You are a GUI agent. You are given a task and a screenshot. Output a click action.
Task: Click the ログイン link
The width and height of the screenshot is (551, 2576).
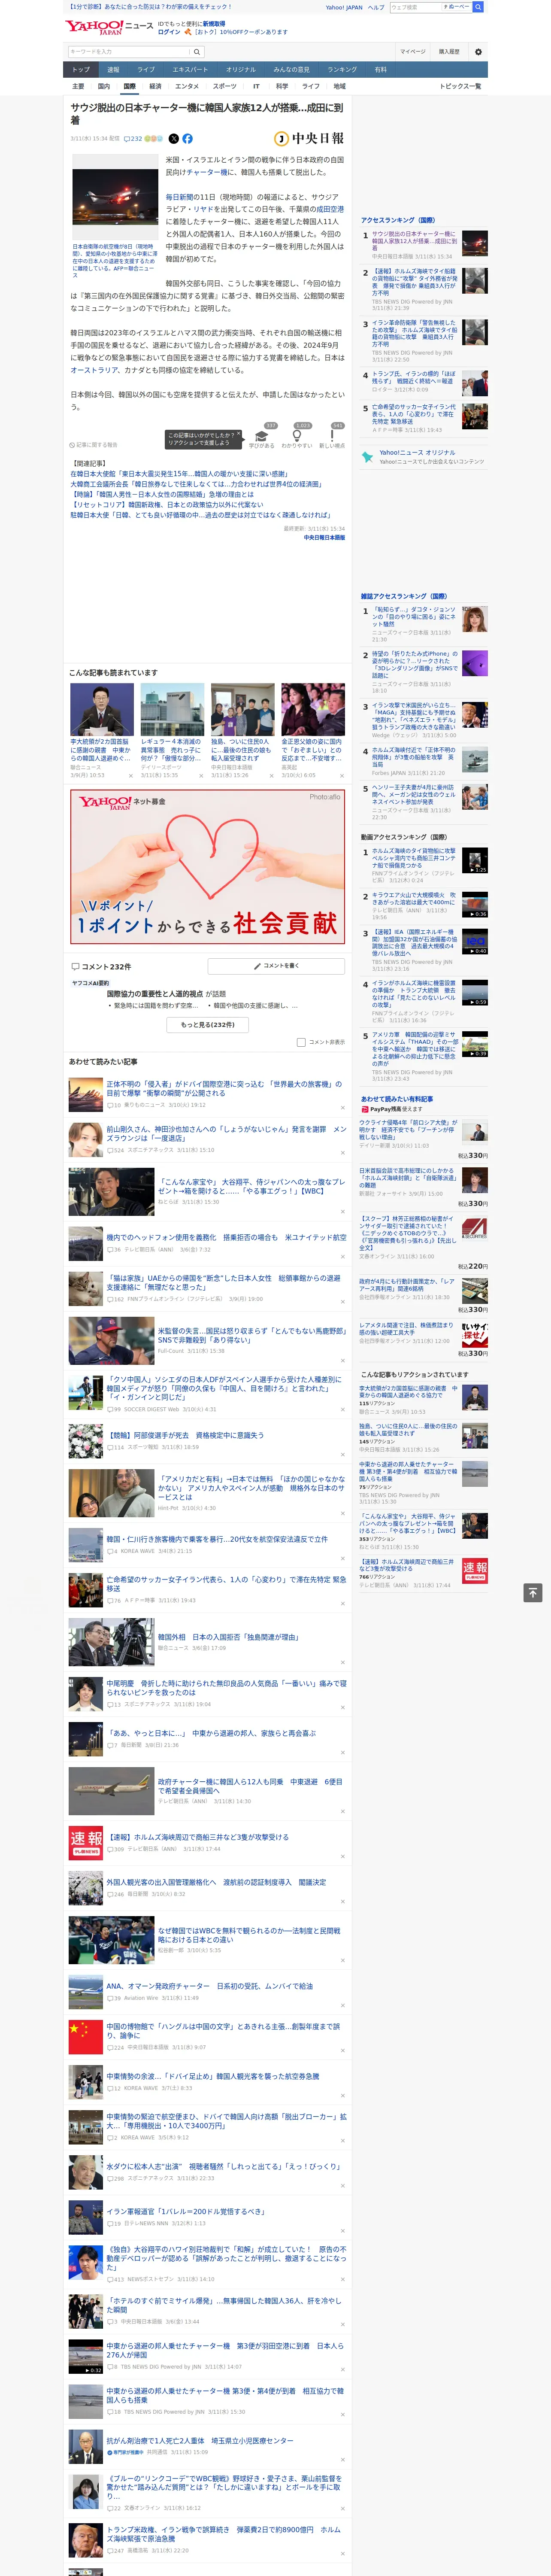(x=169, y=32)
